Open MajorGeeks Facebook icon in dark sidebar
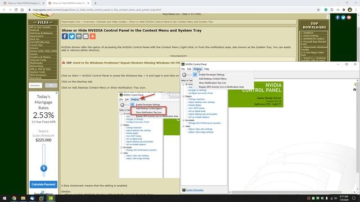360x202 pixels. (337, 17)
